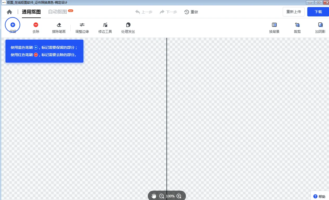
Task: Zoom out with the minus magnifier
Action: pos(162,196)
